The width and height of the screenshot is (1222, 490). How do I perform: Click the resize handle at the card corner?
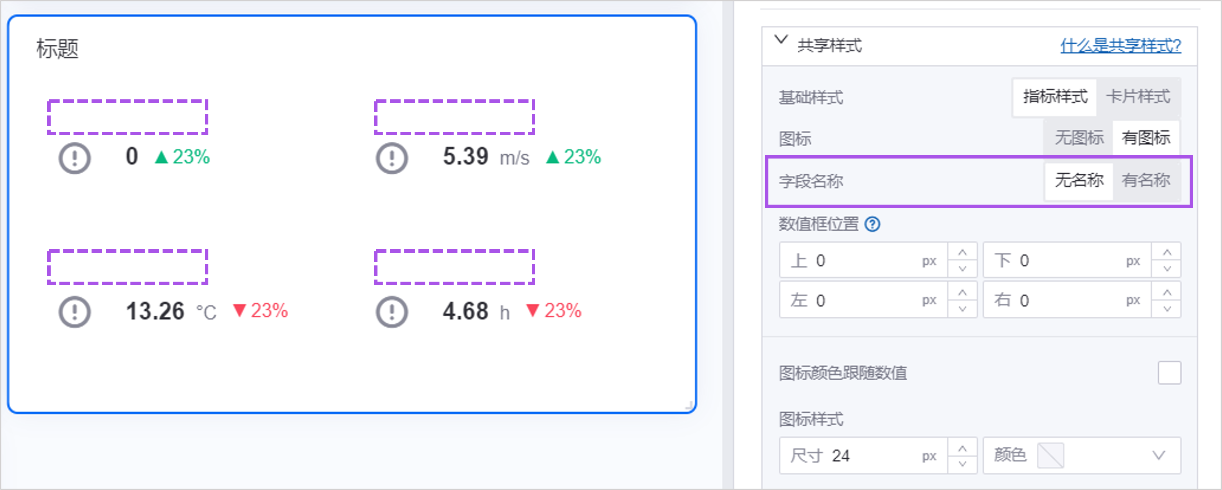click(689, 405)
